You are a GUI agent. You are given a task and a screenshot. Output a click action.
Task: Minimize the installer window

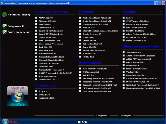tap(156, 3)
